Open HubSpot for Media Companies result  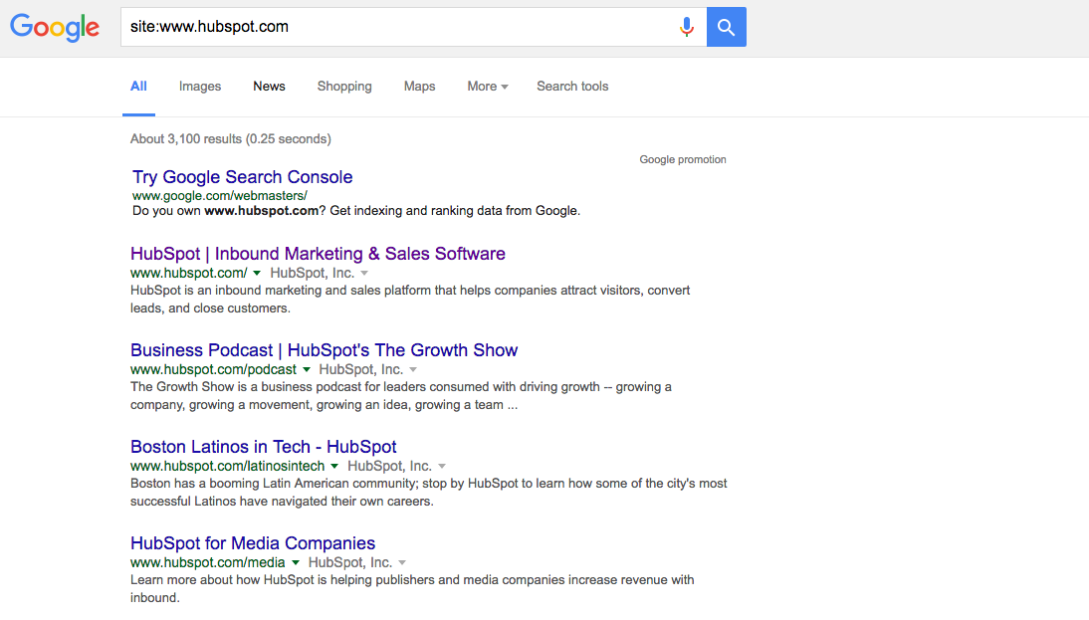tap(252, 543)
